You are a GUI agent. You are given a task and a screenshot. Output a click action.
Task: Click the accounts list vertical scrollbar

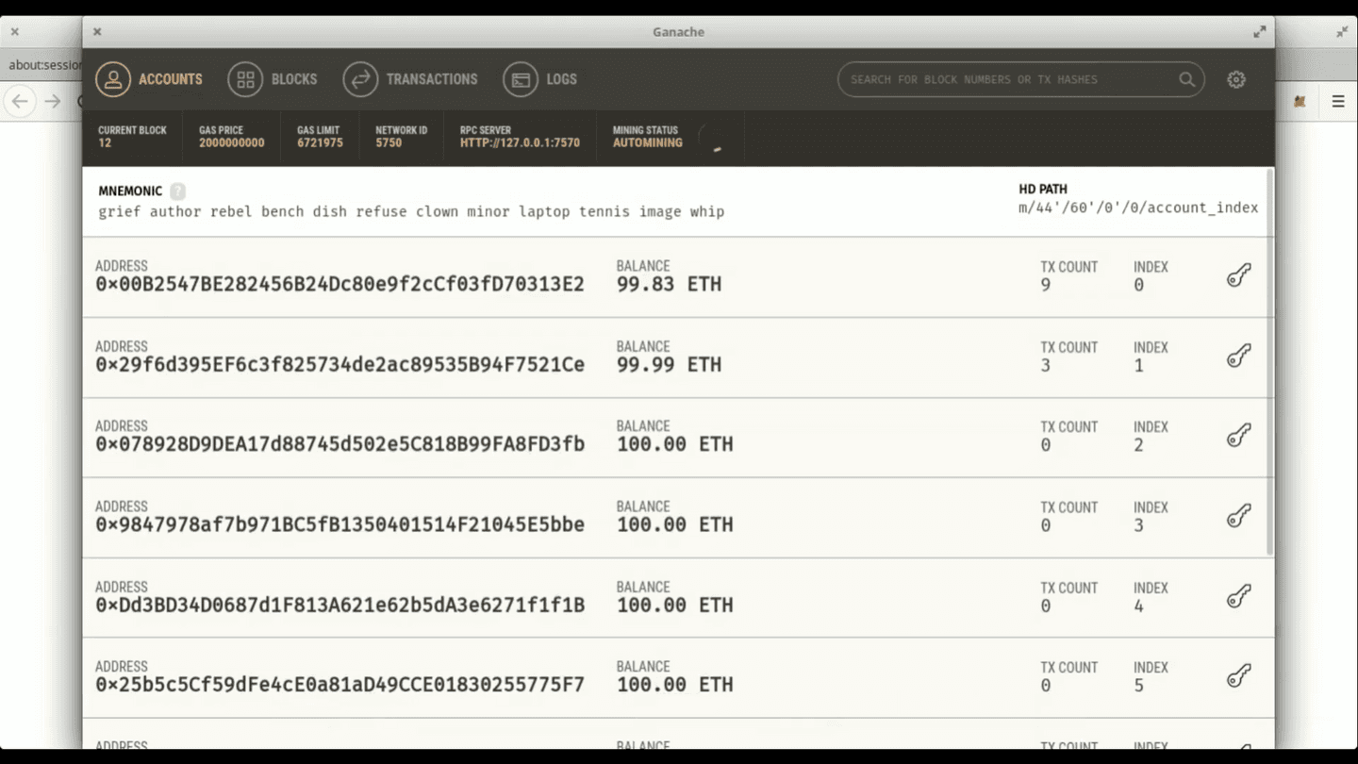pyautogui.click(x=1269, y=362)
